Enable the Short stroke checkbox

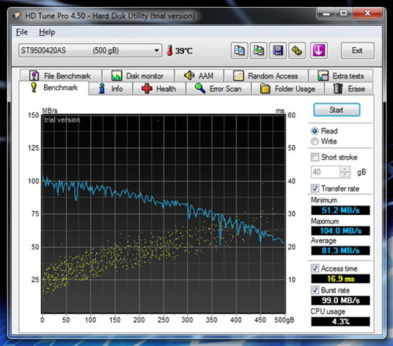tap(316, 158)
